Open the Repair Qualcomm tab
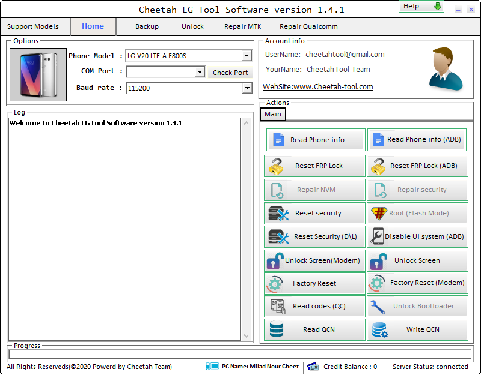The height and width of the screenshot is (375, 481). (x=308, y=26)
